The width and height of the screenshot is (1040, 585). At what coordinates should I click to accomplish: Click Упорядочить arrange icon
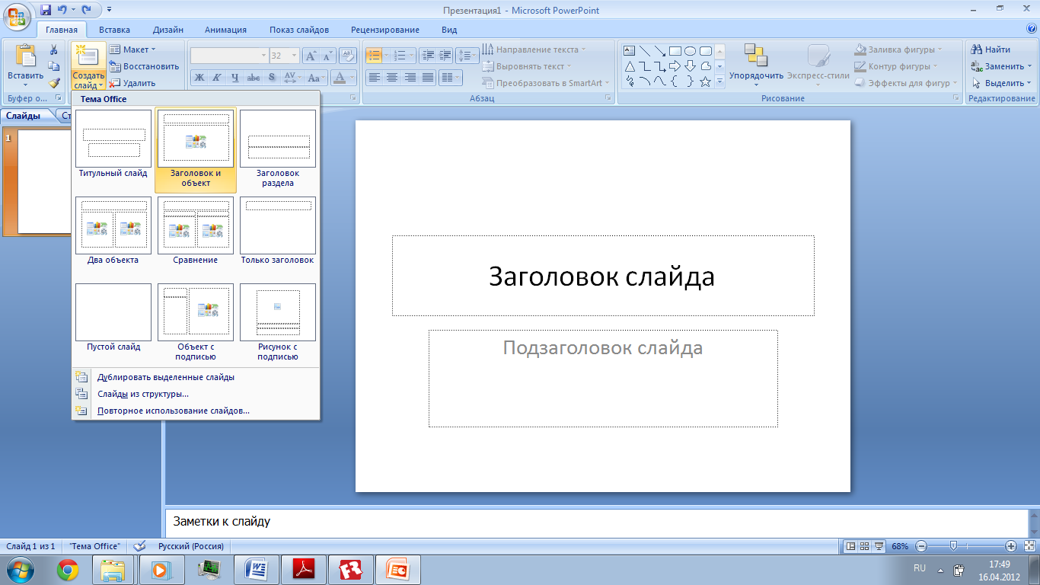point(756,55)
